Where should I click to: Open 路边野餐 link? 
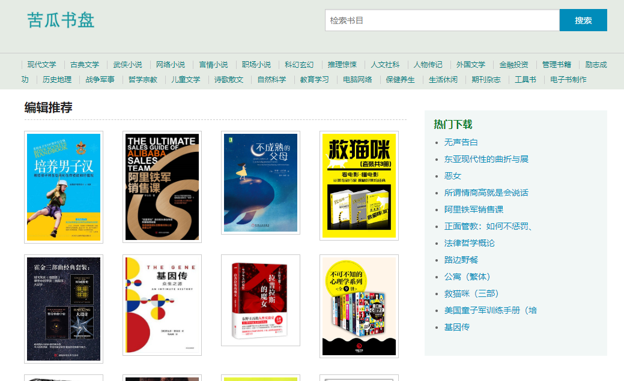461,260
